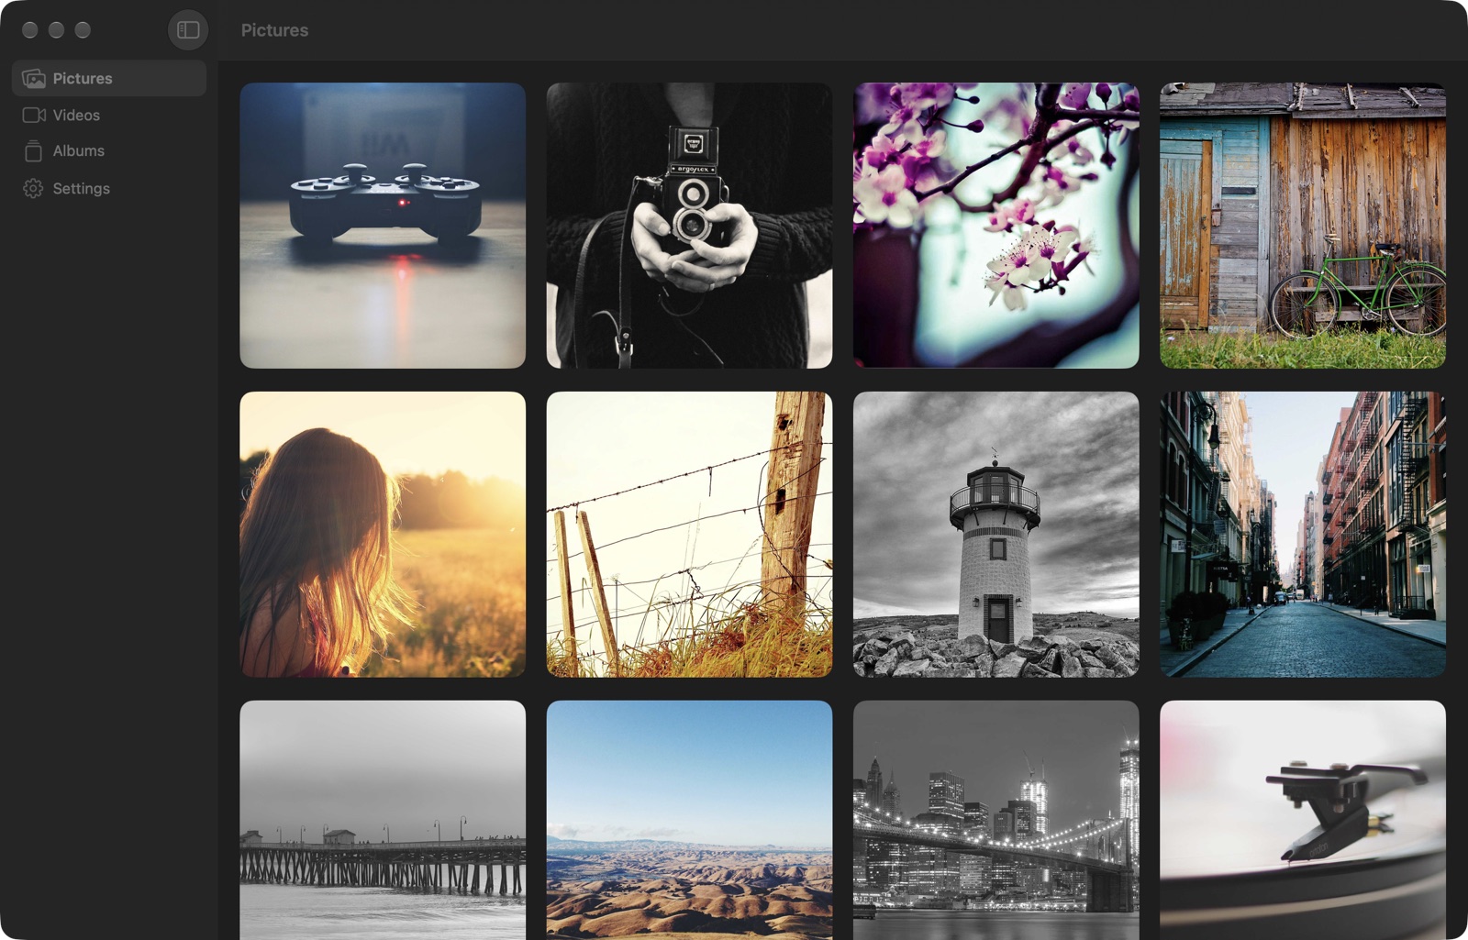
Task: Close the window with the first traffic-light button
Action: (29, 30)
